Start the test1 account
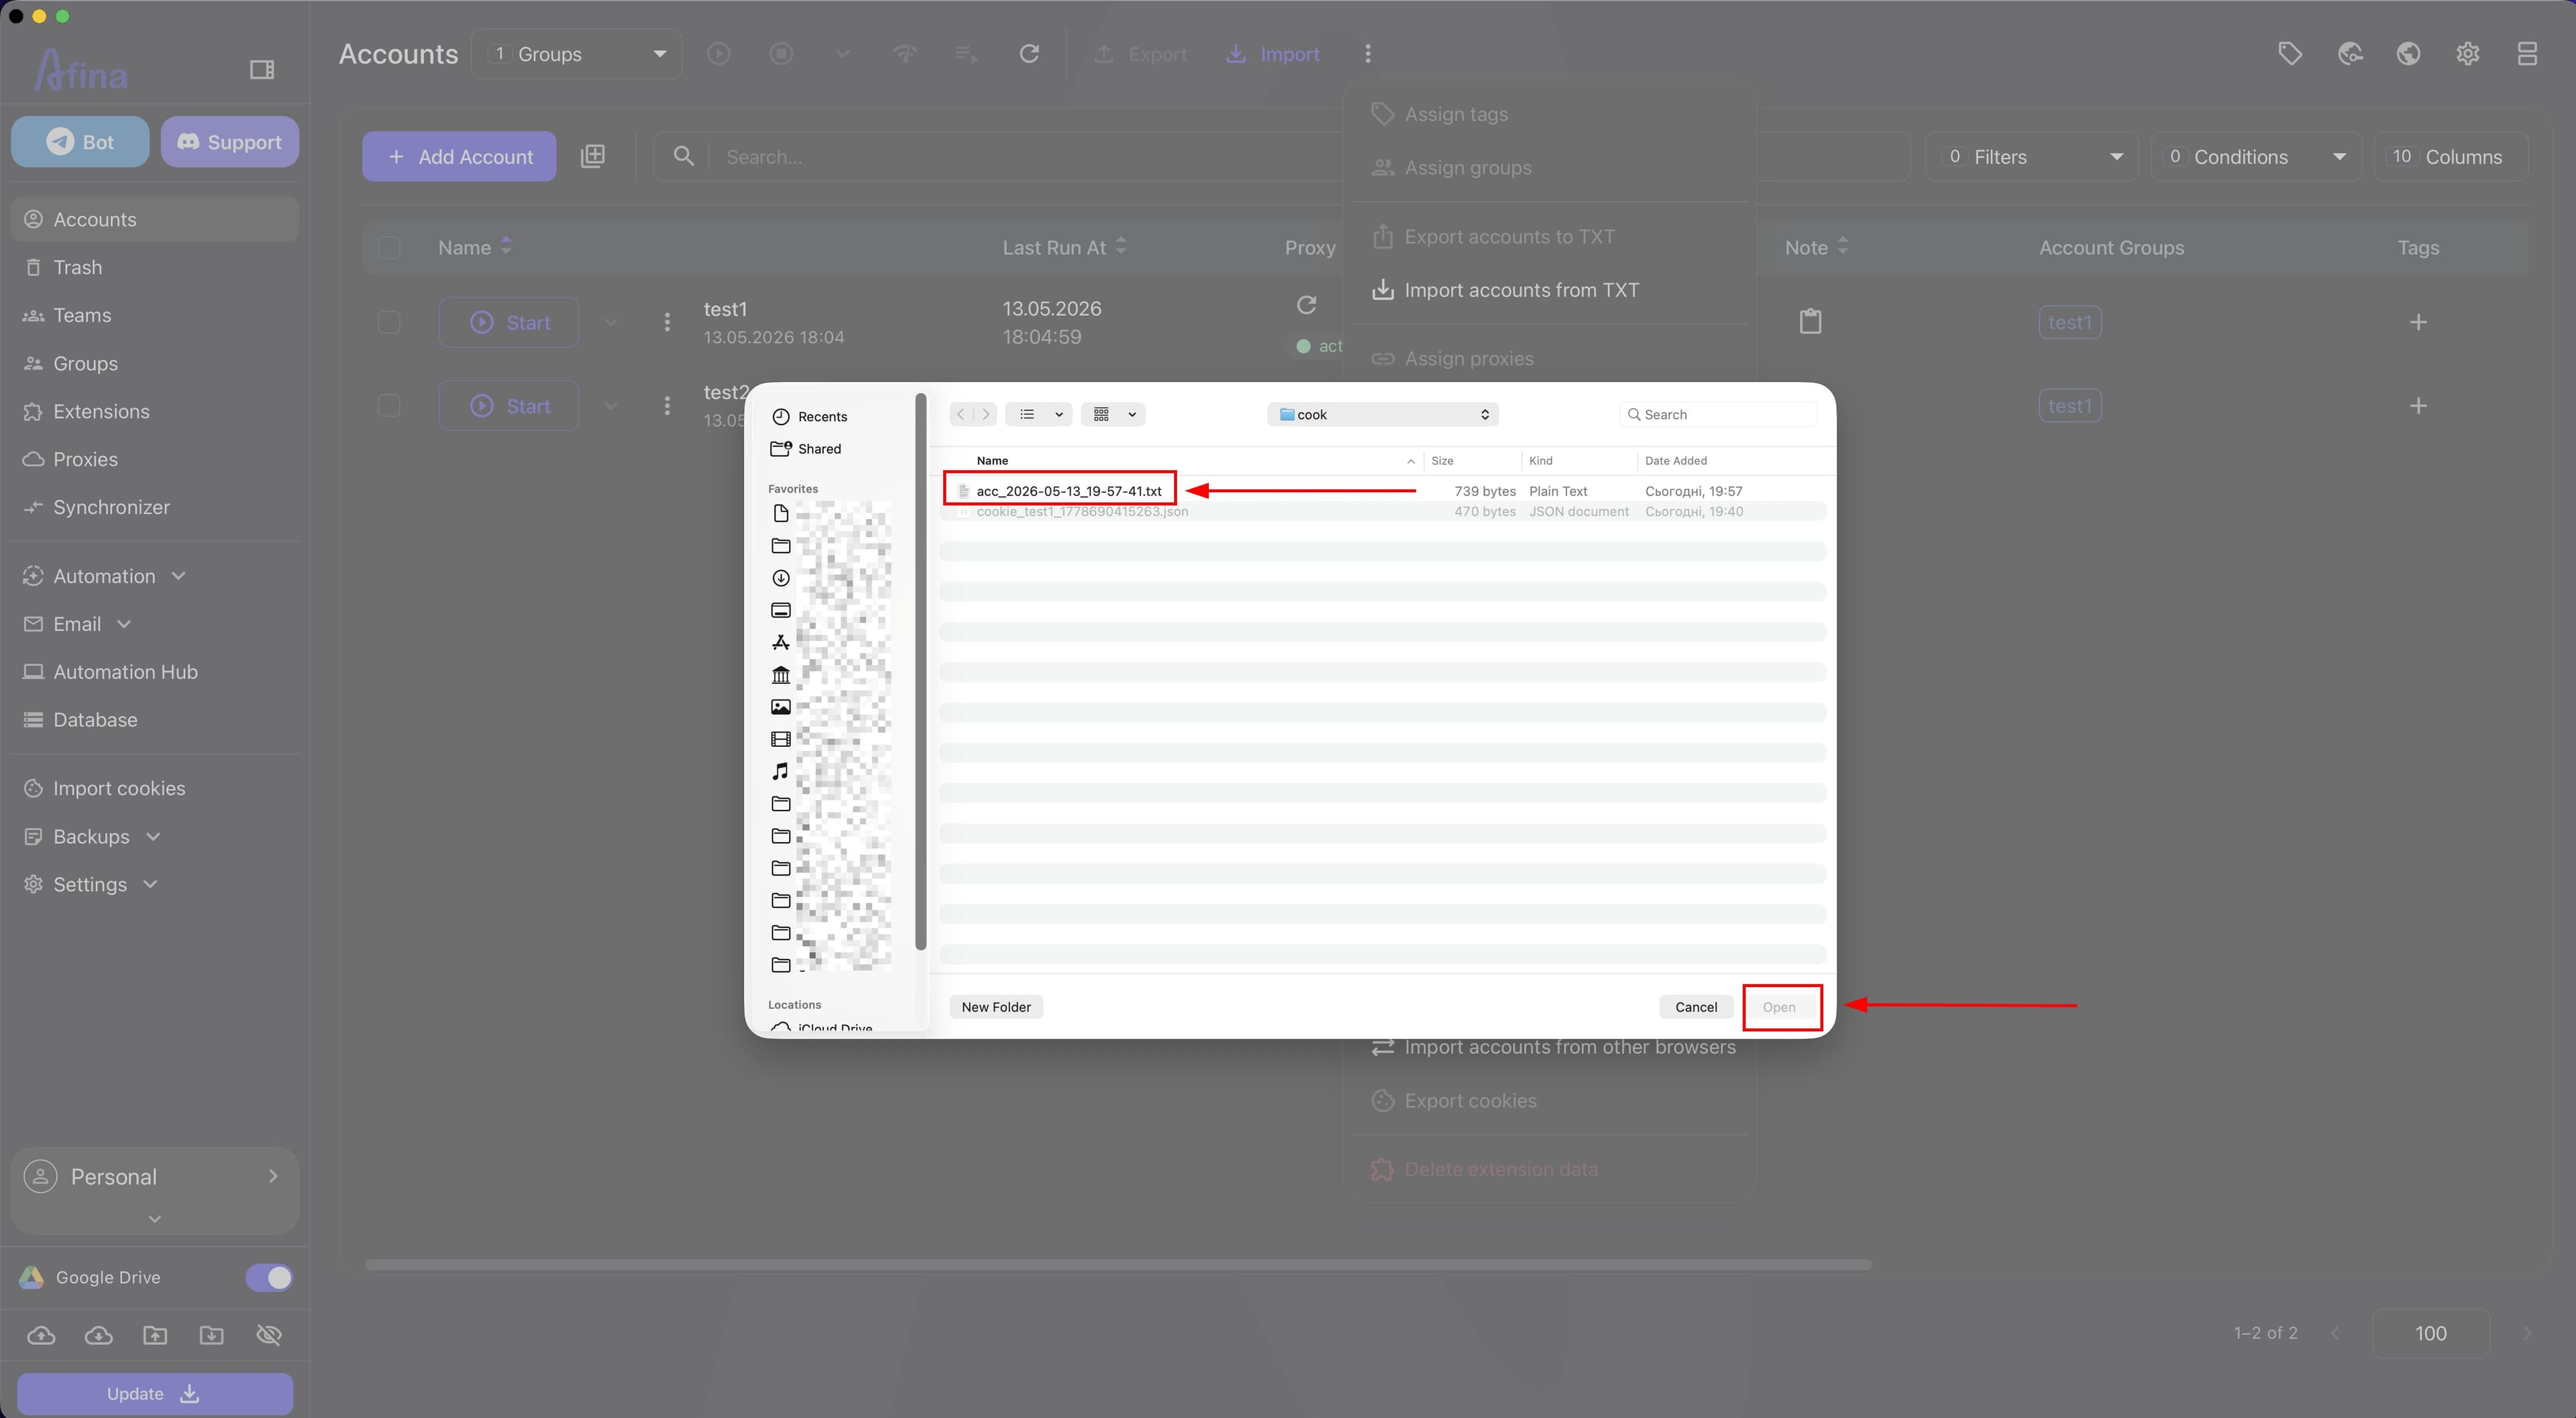The image size is (2576, 1418). click(x=509, y=322)
